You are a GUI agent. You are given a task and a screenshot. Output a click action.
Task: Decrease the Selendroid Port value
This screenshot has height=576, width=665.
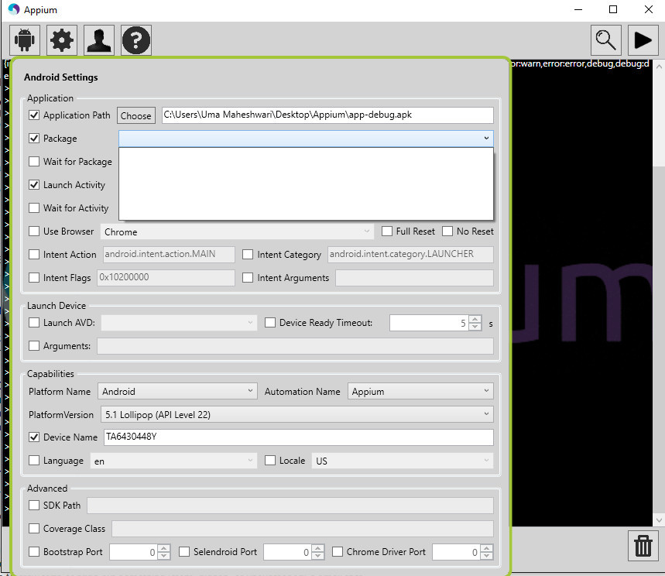click(x=317, y=556)
